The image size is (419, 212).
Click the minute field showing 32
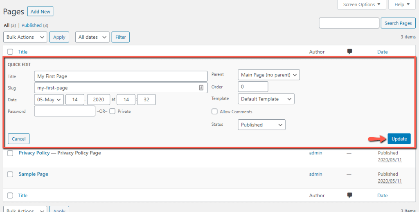click(146, 100)
